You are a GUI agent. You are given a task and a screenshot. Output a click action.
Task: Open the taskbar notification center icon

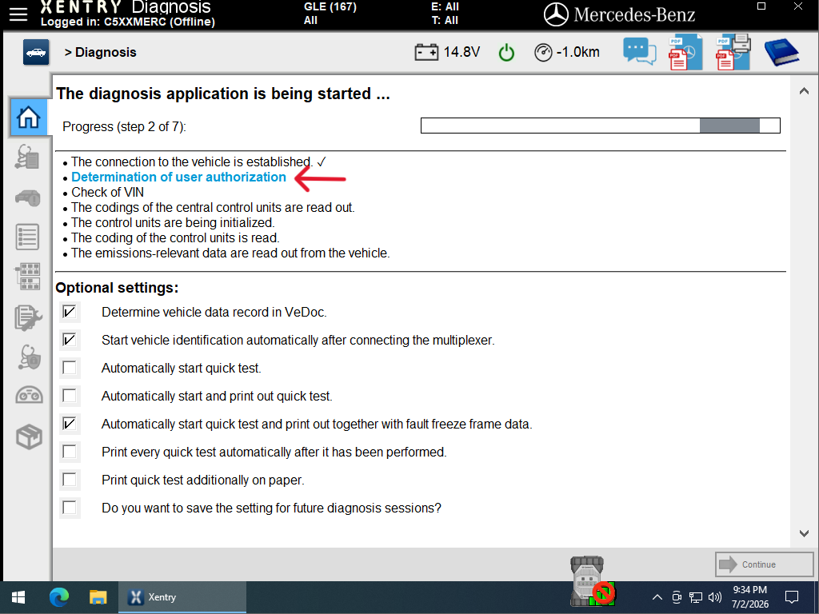[792, 596]
